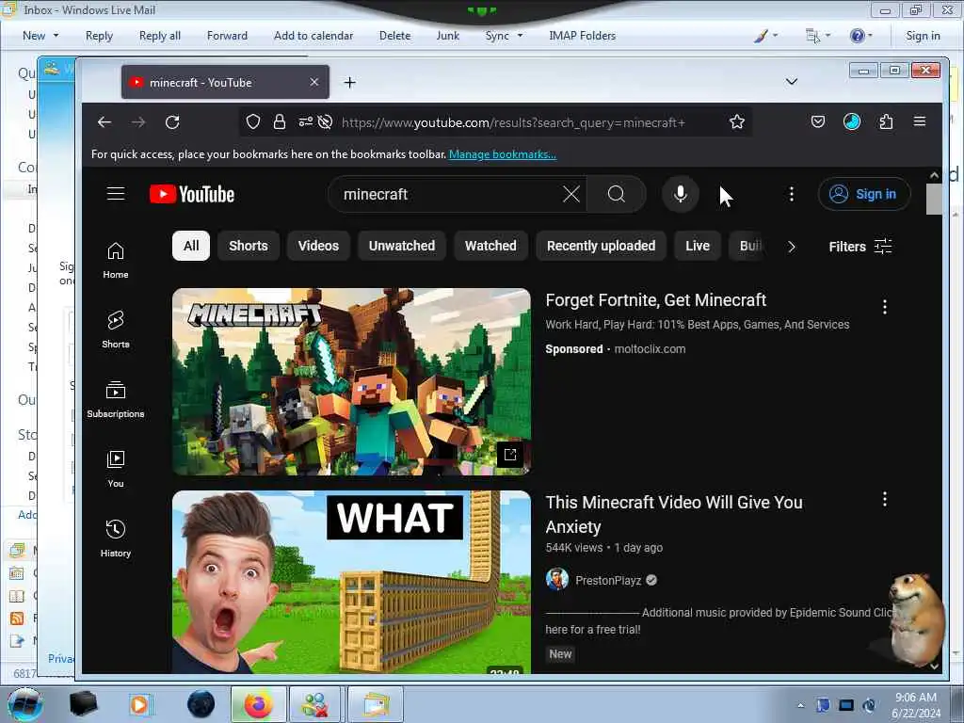Go to Home in YouTube sidebar

point(116,261)
